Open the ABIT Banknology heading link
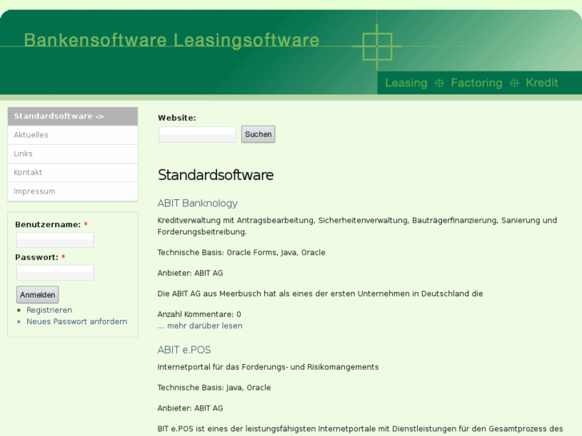Image resolution: width=582 pixels, height=436 pixels. pos(198,203)
